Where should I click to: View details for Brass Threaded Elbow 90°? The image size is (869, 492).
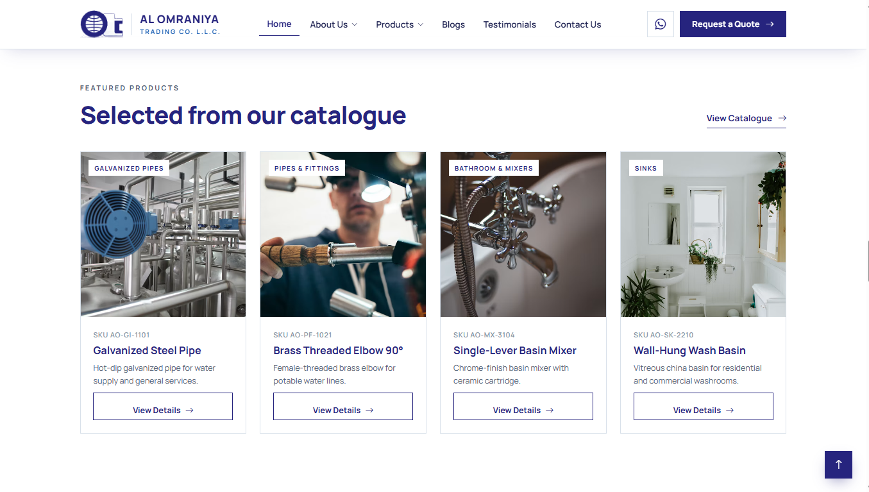[x=343, y=407]
